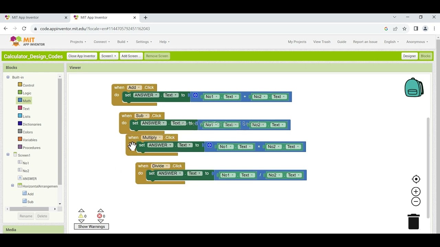The height and width of the screenshot is (247, 440).
Task: Open the Multiply component dropdown in when block
Action: 152,138
